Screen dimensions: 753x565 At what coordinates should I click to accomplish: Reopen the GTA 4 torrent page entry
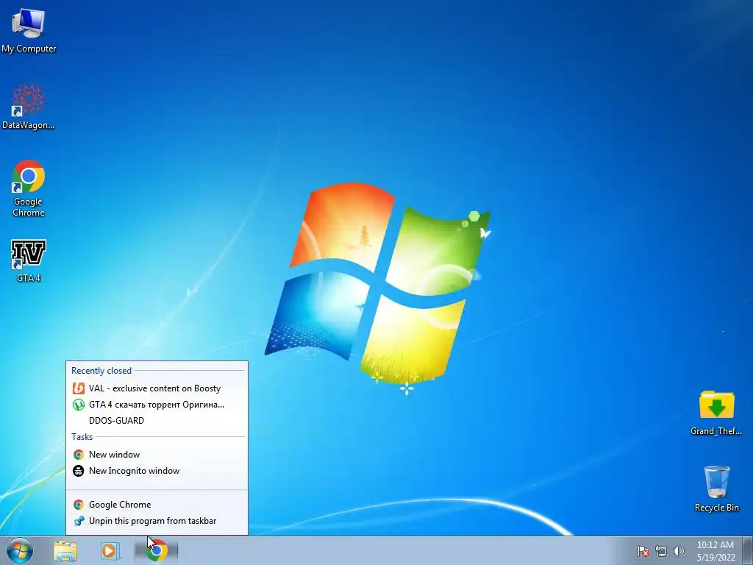click(x=157, y=405)
